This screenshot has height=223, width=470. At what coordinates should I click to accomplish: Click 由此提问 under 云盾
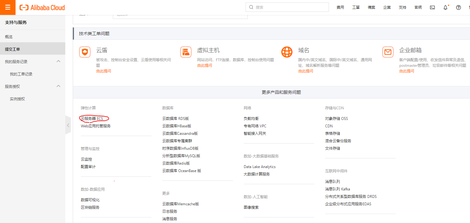pyautogui.click(x=104, y=71)
